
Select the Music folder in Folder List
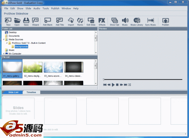coord(12,50)
